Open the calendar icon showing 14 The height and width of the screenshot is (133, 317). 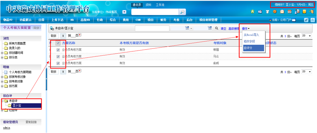click(x=290, y=12)
